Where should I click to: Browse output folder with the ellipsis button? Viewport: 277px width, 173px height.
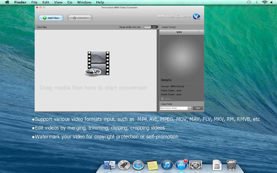click(x=189, y=108)
